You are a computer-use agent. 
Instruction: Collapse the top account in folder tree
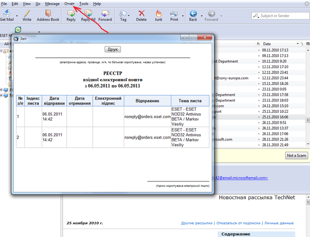point(1,51)
